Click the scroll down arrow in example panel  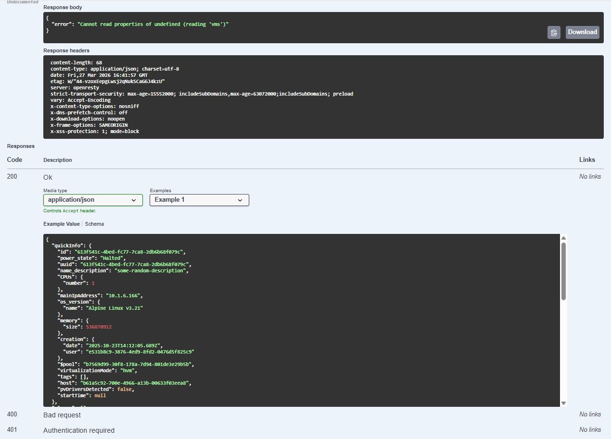563,402
